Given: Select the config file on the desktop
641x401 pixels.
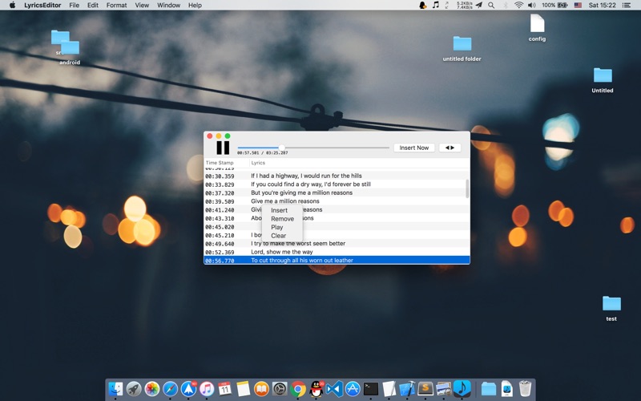Looking at the screenshot, I should [x=537, y=28].
